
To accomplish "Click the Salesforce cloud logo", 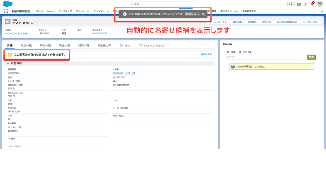I will (x=7, y=4).
